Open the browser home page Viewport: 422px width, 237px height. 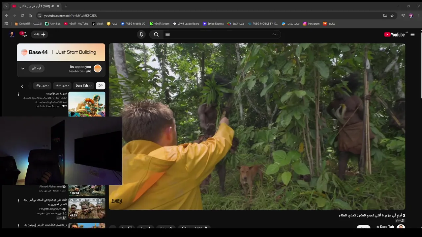30,15
